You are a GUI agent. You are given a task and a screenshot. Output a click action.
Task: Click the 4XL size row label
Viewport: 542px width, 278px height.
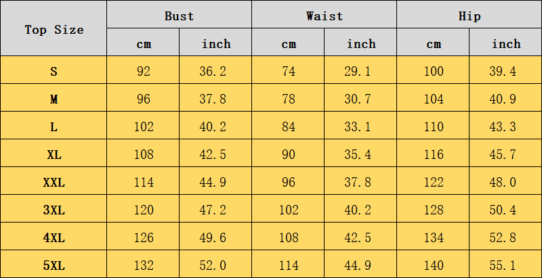(x=54, y=236)
